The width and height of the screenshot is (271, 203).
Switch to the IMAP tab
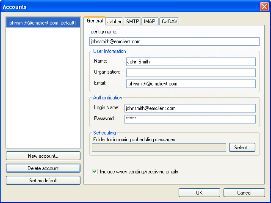pos(150,22)
